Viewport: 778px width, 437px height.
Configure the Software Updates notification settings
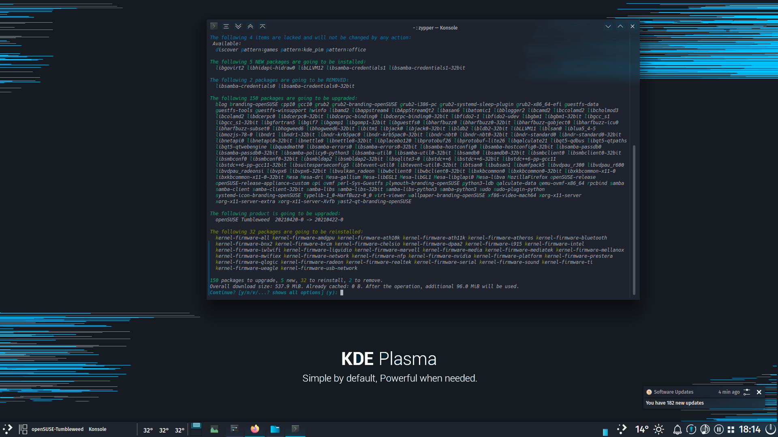(747, 392)
